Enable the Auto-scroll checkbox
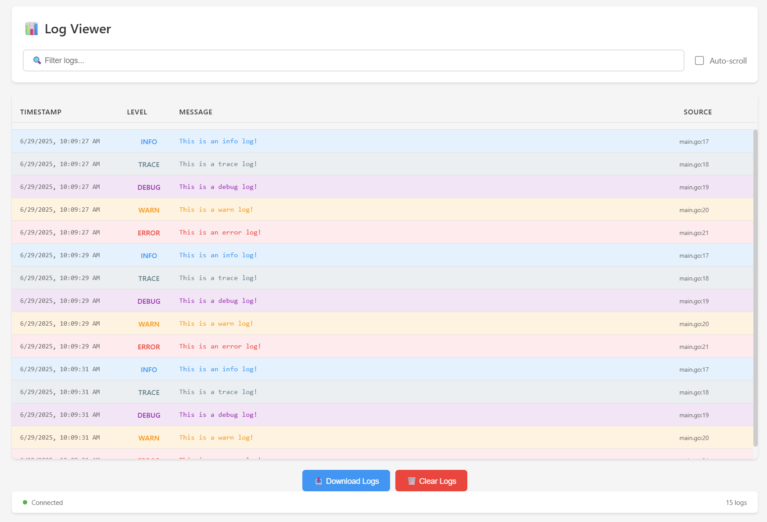Screen dimensions: 767x522 point(699,60)
